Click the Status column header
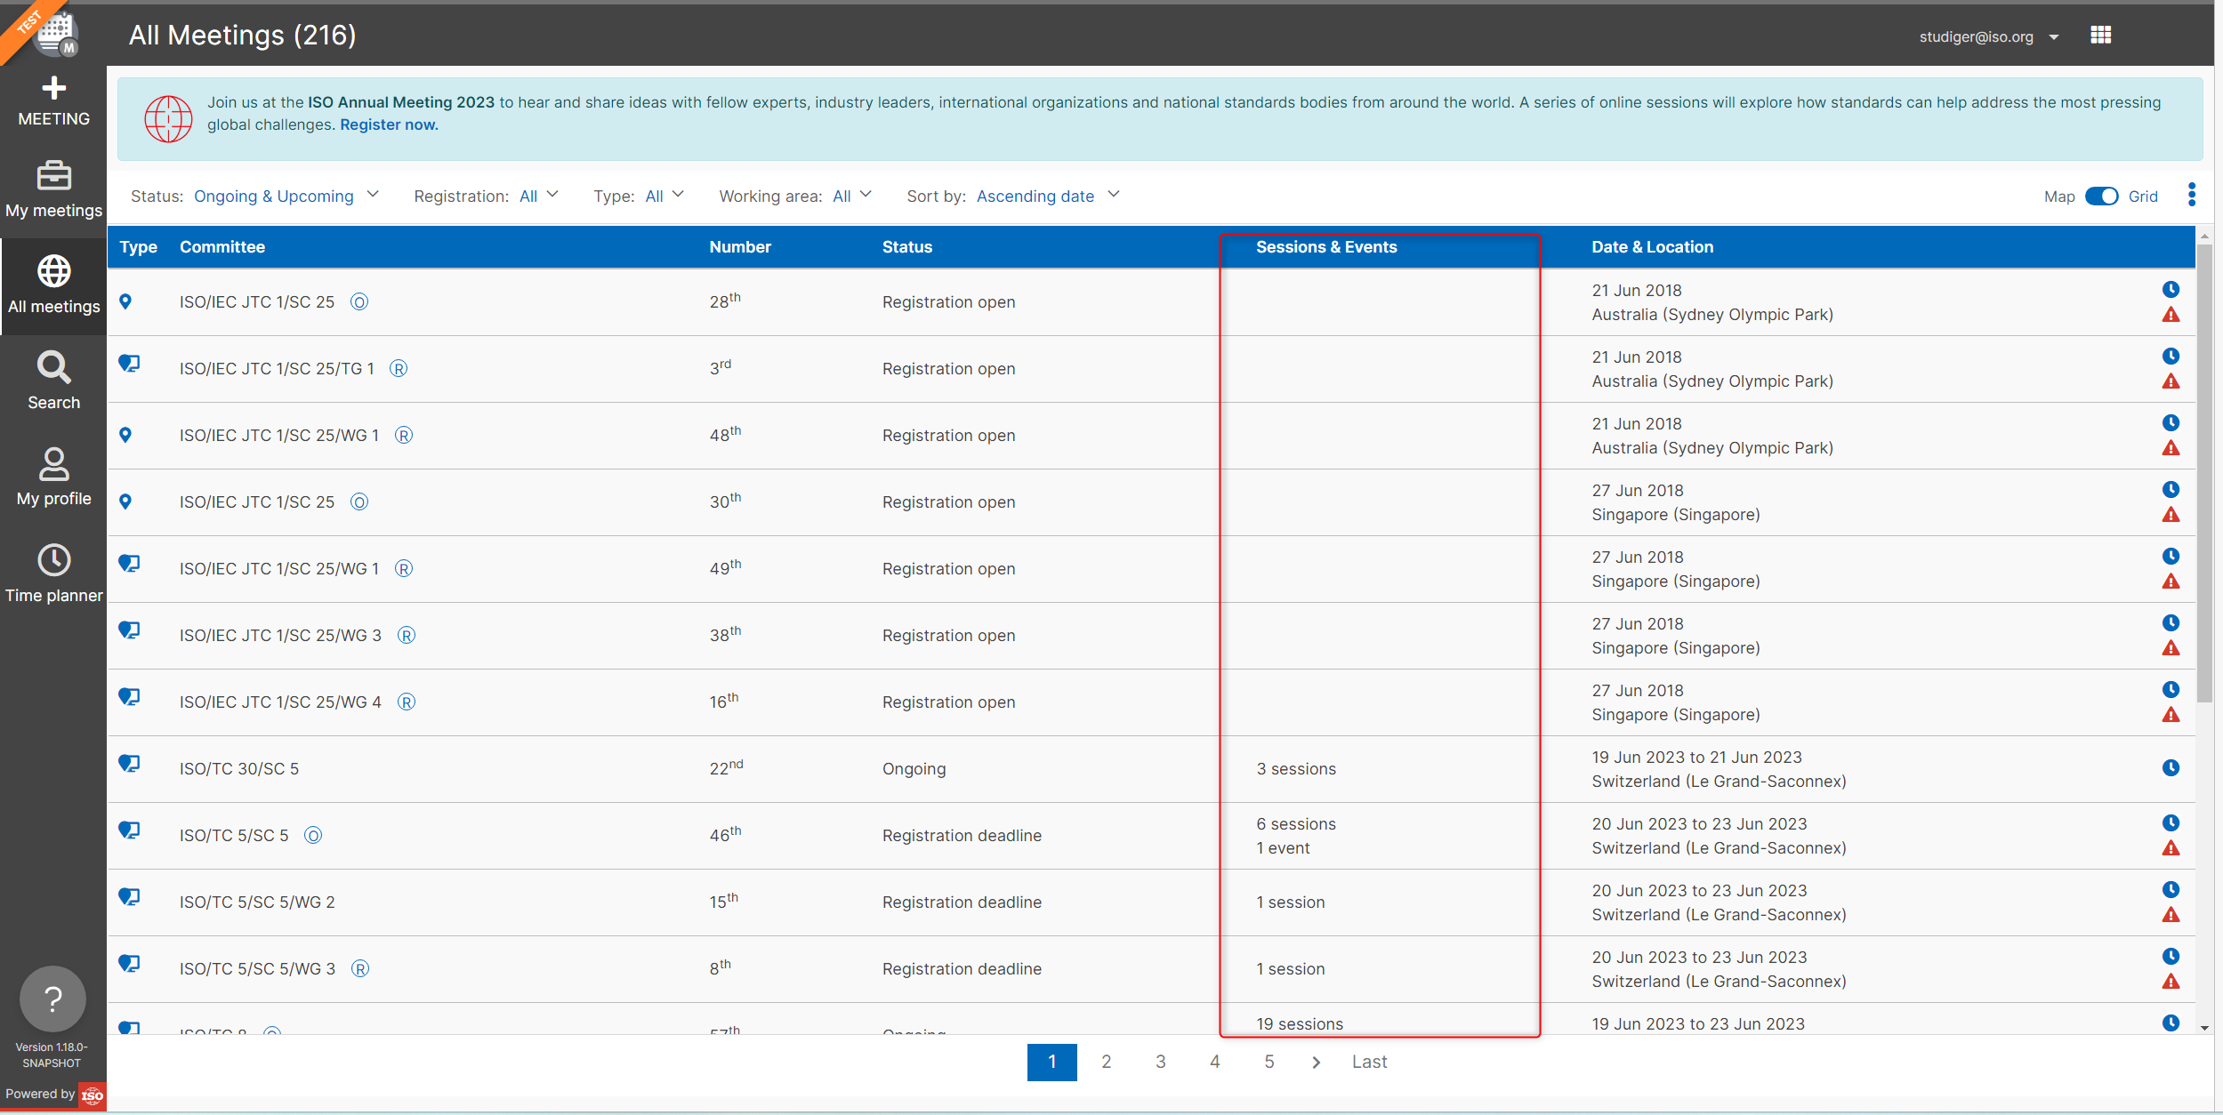 (907, 247)
